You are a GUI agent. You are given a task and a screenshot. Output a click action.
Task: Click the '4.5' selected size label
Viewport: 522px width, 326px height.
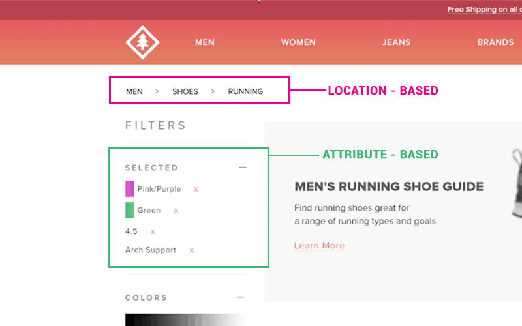pos(131,231)
